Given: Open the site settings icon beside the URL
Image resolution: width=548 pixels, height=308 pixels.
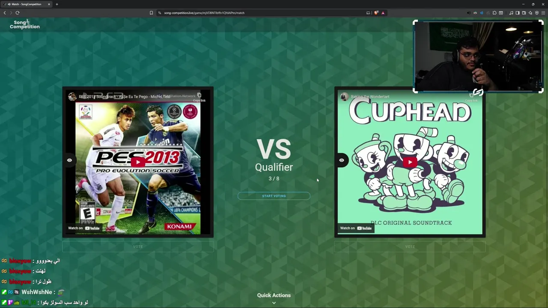Looking at the screenshot, I should (160, 13).
